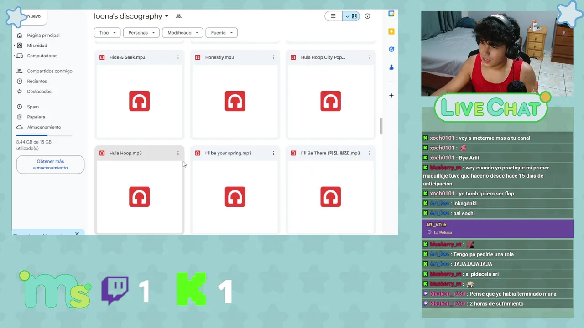The image size is (584, 328).
Task: Open Página principal in sidebar
Action: coord(43,35)
